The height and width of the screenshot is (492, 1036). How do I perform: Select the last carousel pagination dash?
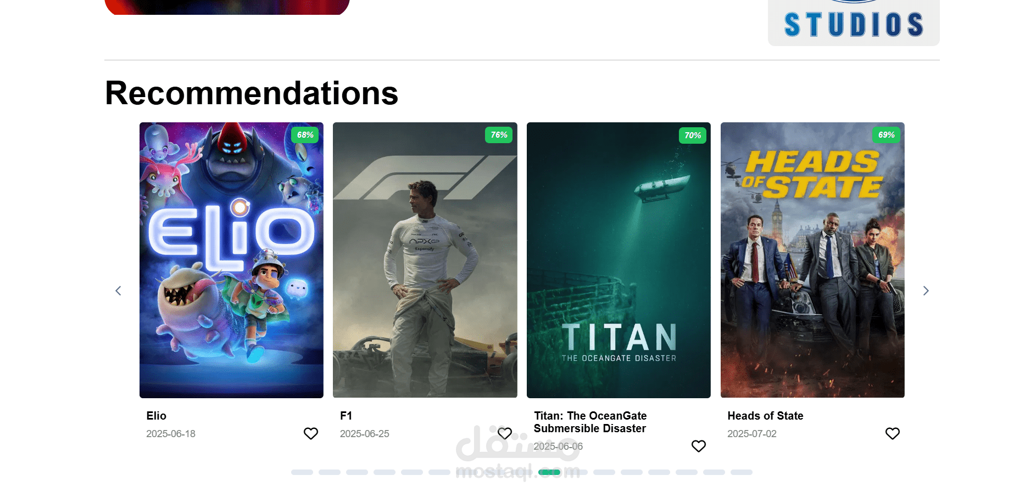(x=742, y=472)
